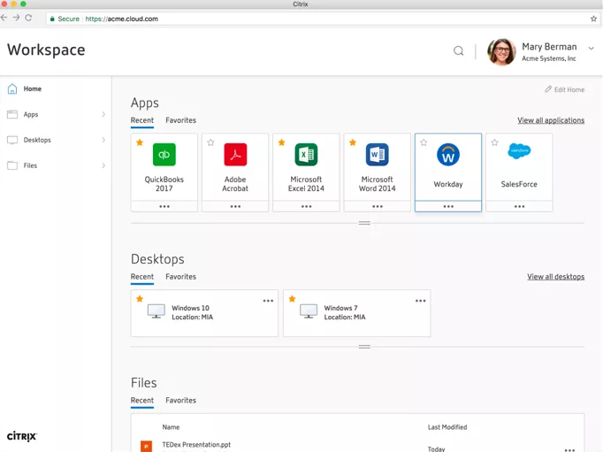Screen dimensions: 603x452
Task: Open more options for QuickBooks 2017
Action: click(164, 207)
